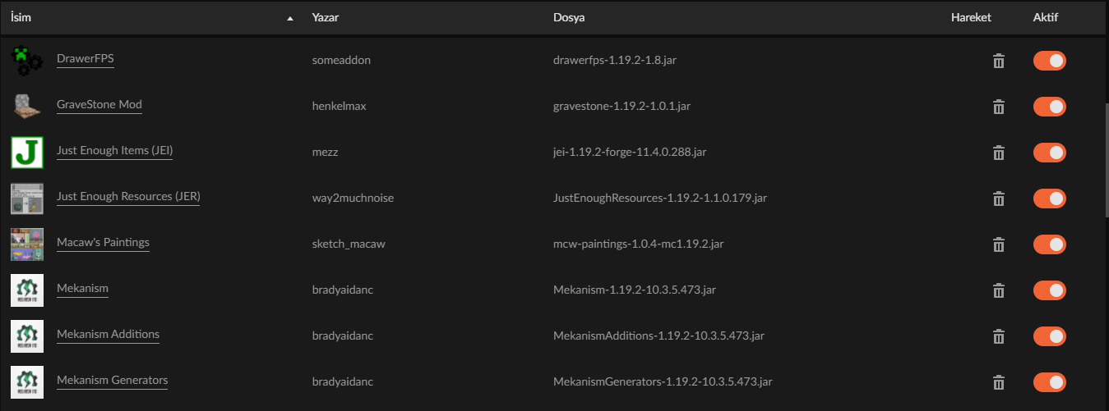Click author name henkelmax
The image size is (1109, 411).
[x=339, y=107]
